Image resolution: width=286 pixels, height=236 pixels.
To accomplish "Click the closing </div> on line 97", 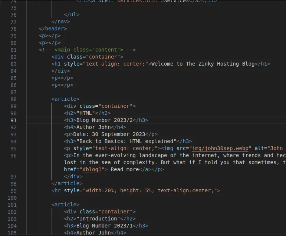I will click(73, 176).
